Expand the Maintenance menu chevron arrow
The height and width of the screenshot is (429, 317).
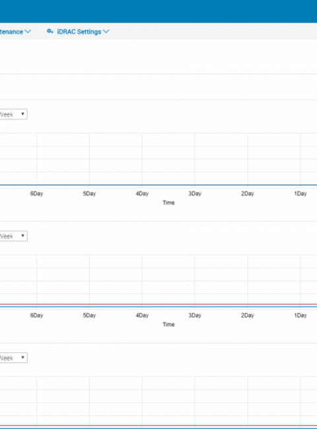(x=28, y=32)
